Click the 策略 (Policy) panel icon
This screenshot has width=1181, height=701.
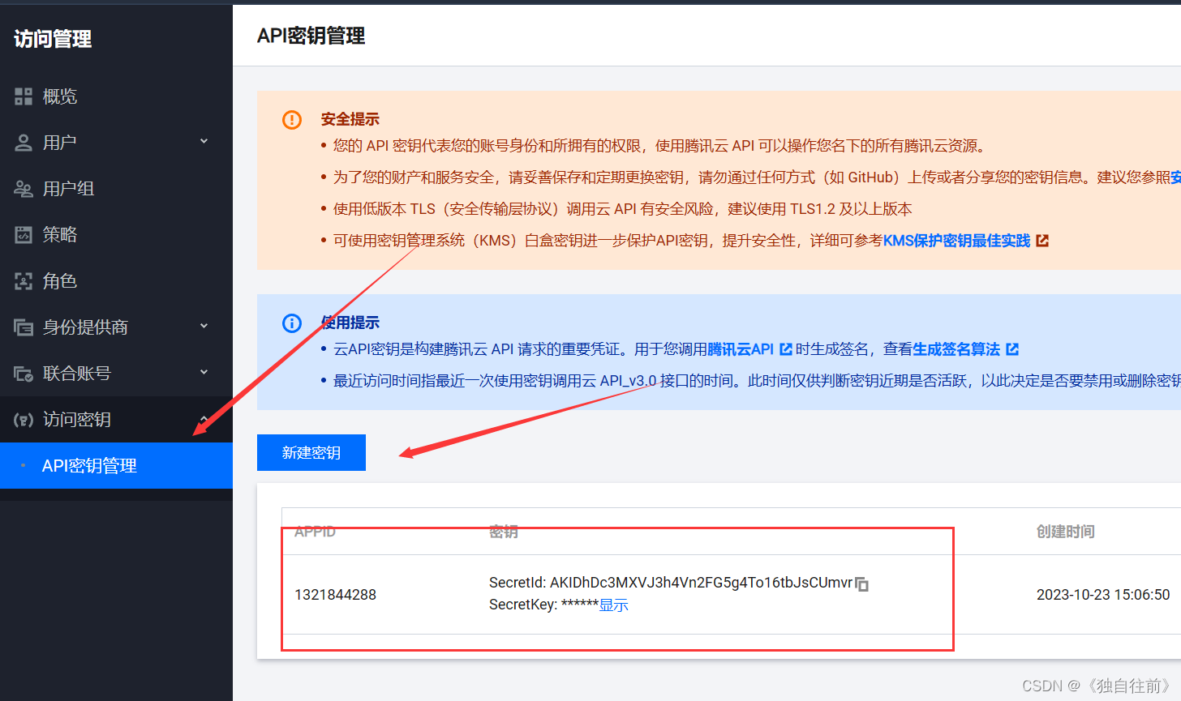click(23, 234)
